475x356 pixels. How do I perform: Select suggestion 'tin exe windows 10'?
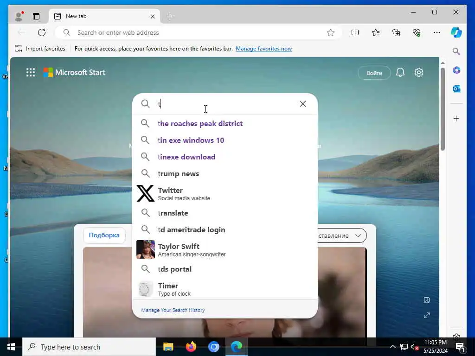pyautogui.click(x=225, y=140)
